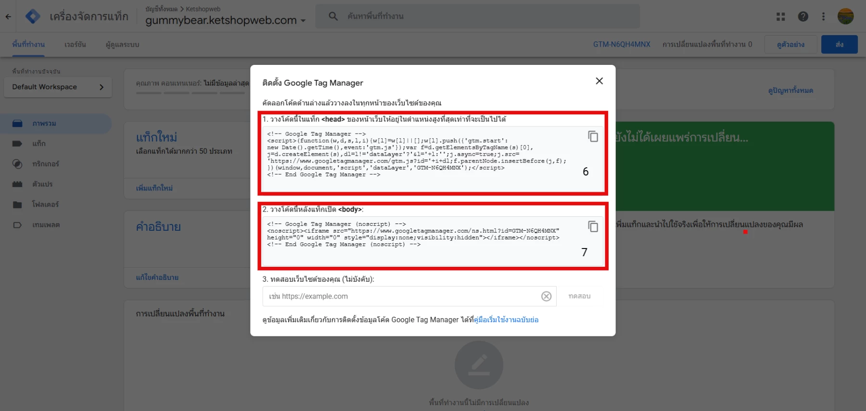This screenshot has width=866, height=411.
Task: Switch to the เวอร์ชัน tab
Action: (75, 44)
